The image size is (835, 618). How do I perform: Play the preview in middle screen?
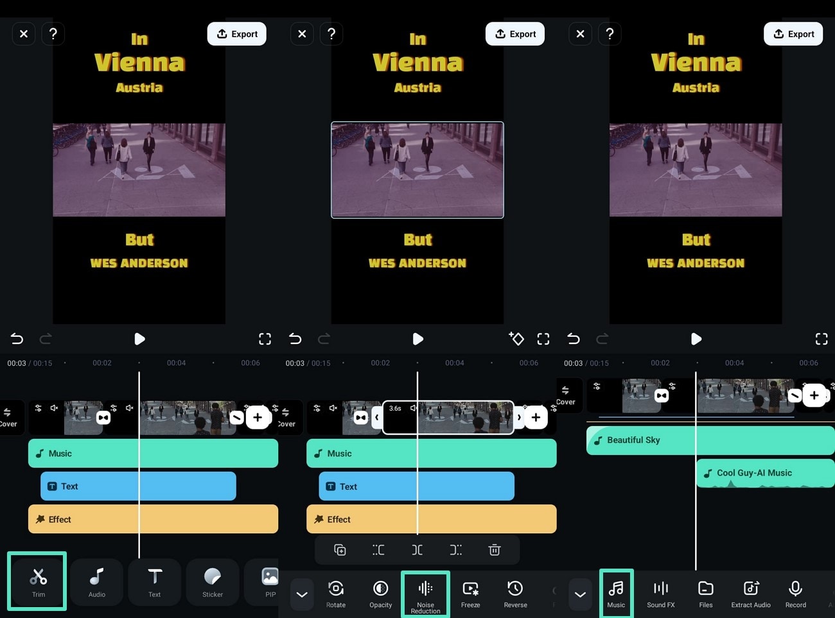(418, 339)
